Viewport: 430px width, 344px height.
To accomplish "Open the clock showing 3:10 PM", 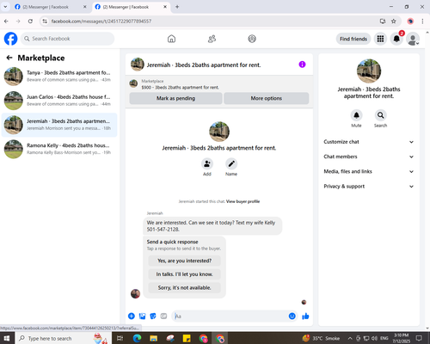I will 401,338.
